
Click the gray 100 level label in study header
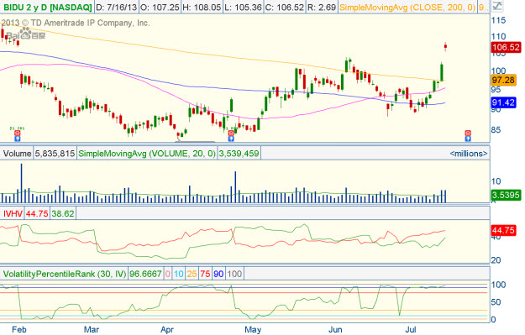pos(234,274)
